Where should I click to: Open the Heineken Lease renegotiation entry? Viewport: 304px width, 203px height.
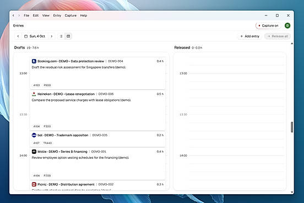(97, 110)
